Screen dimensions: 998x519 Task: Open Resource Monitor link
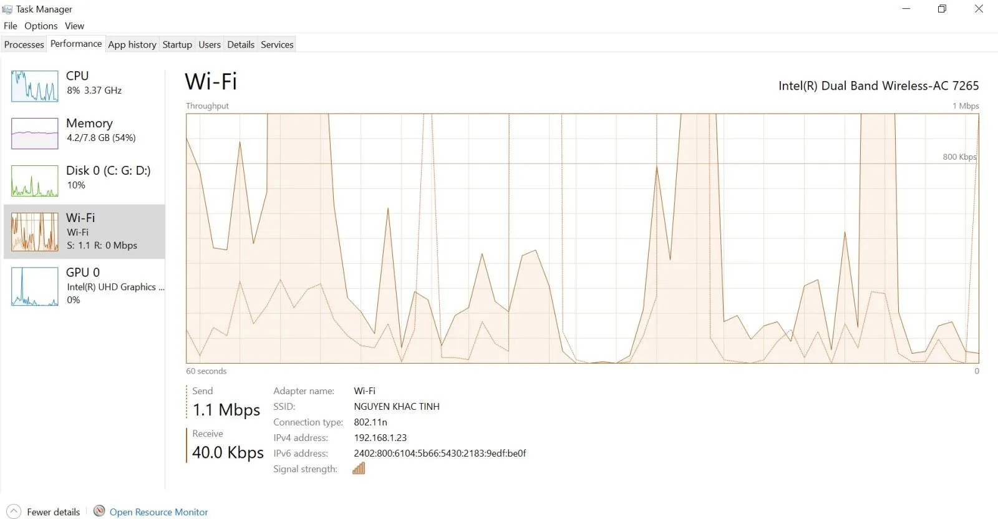(158, 512)
